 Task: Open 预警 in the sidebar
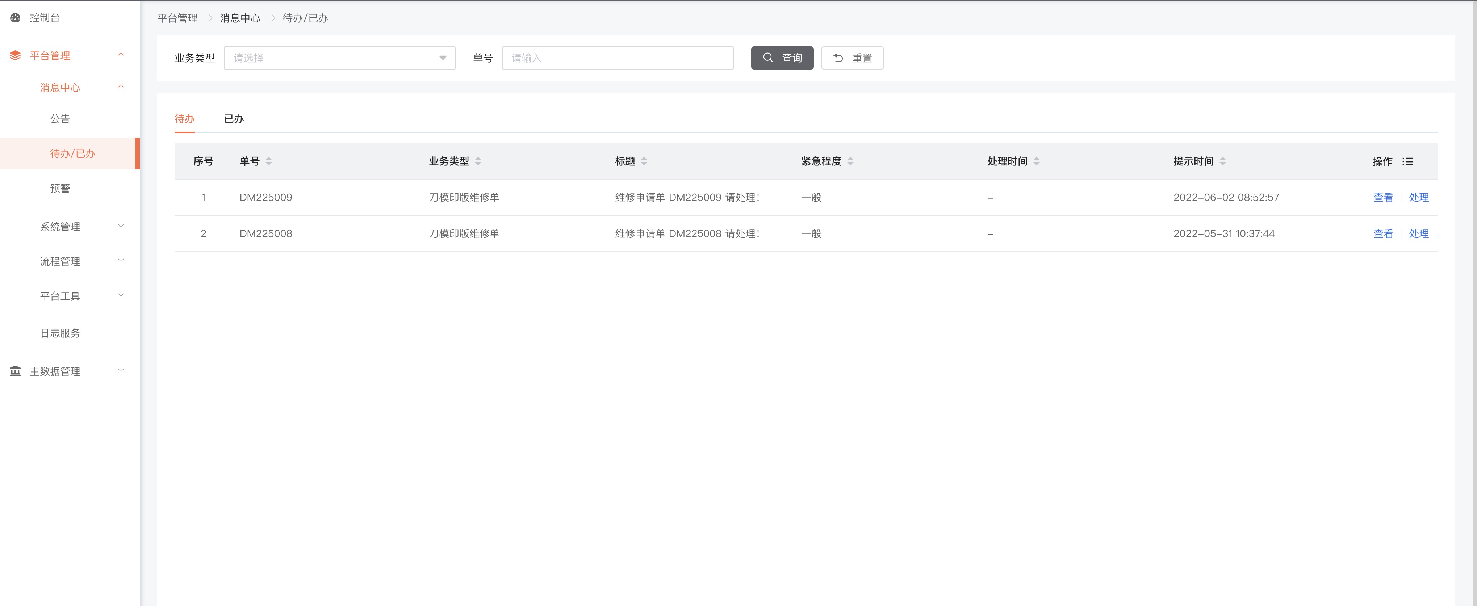pos(60,188)
